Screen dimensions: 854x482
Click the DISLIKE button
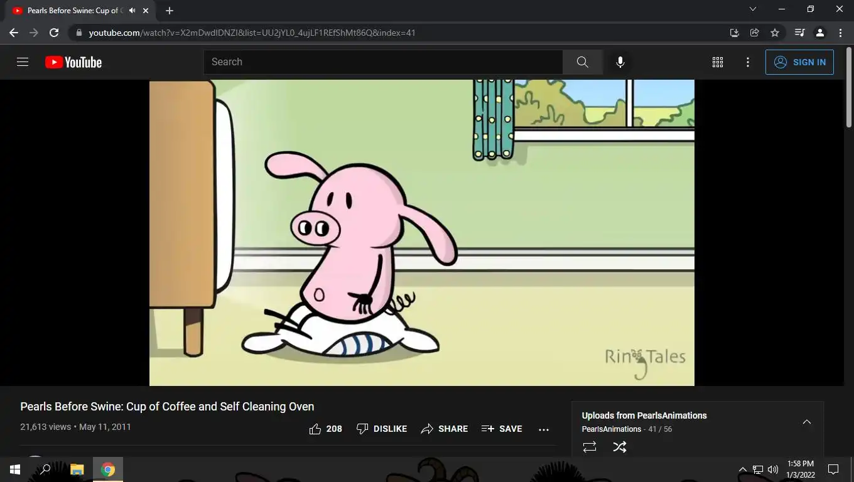coord(382,429)
